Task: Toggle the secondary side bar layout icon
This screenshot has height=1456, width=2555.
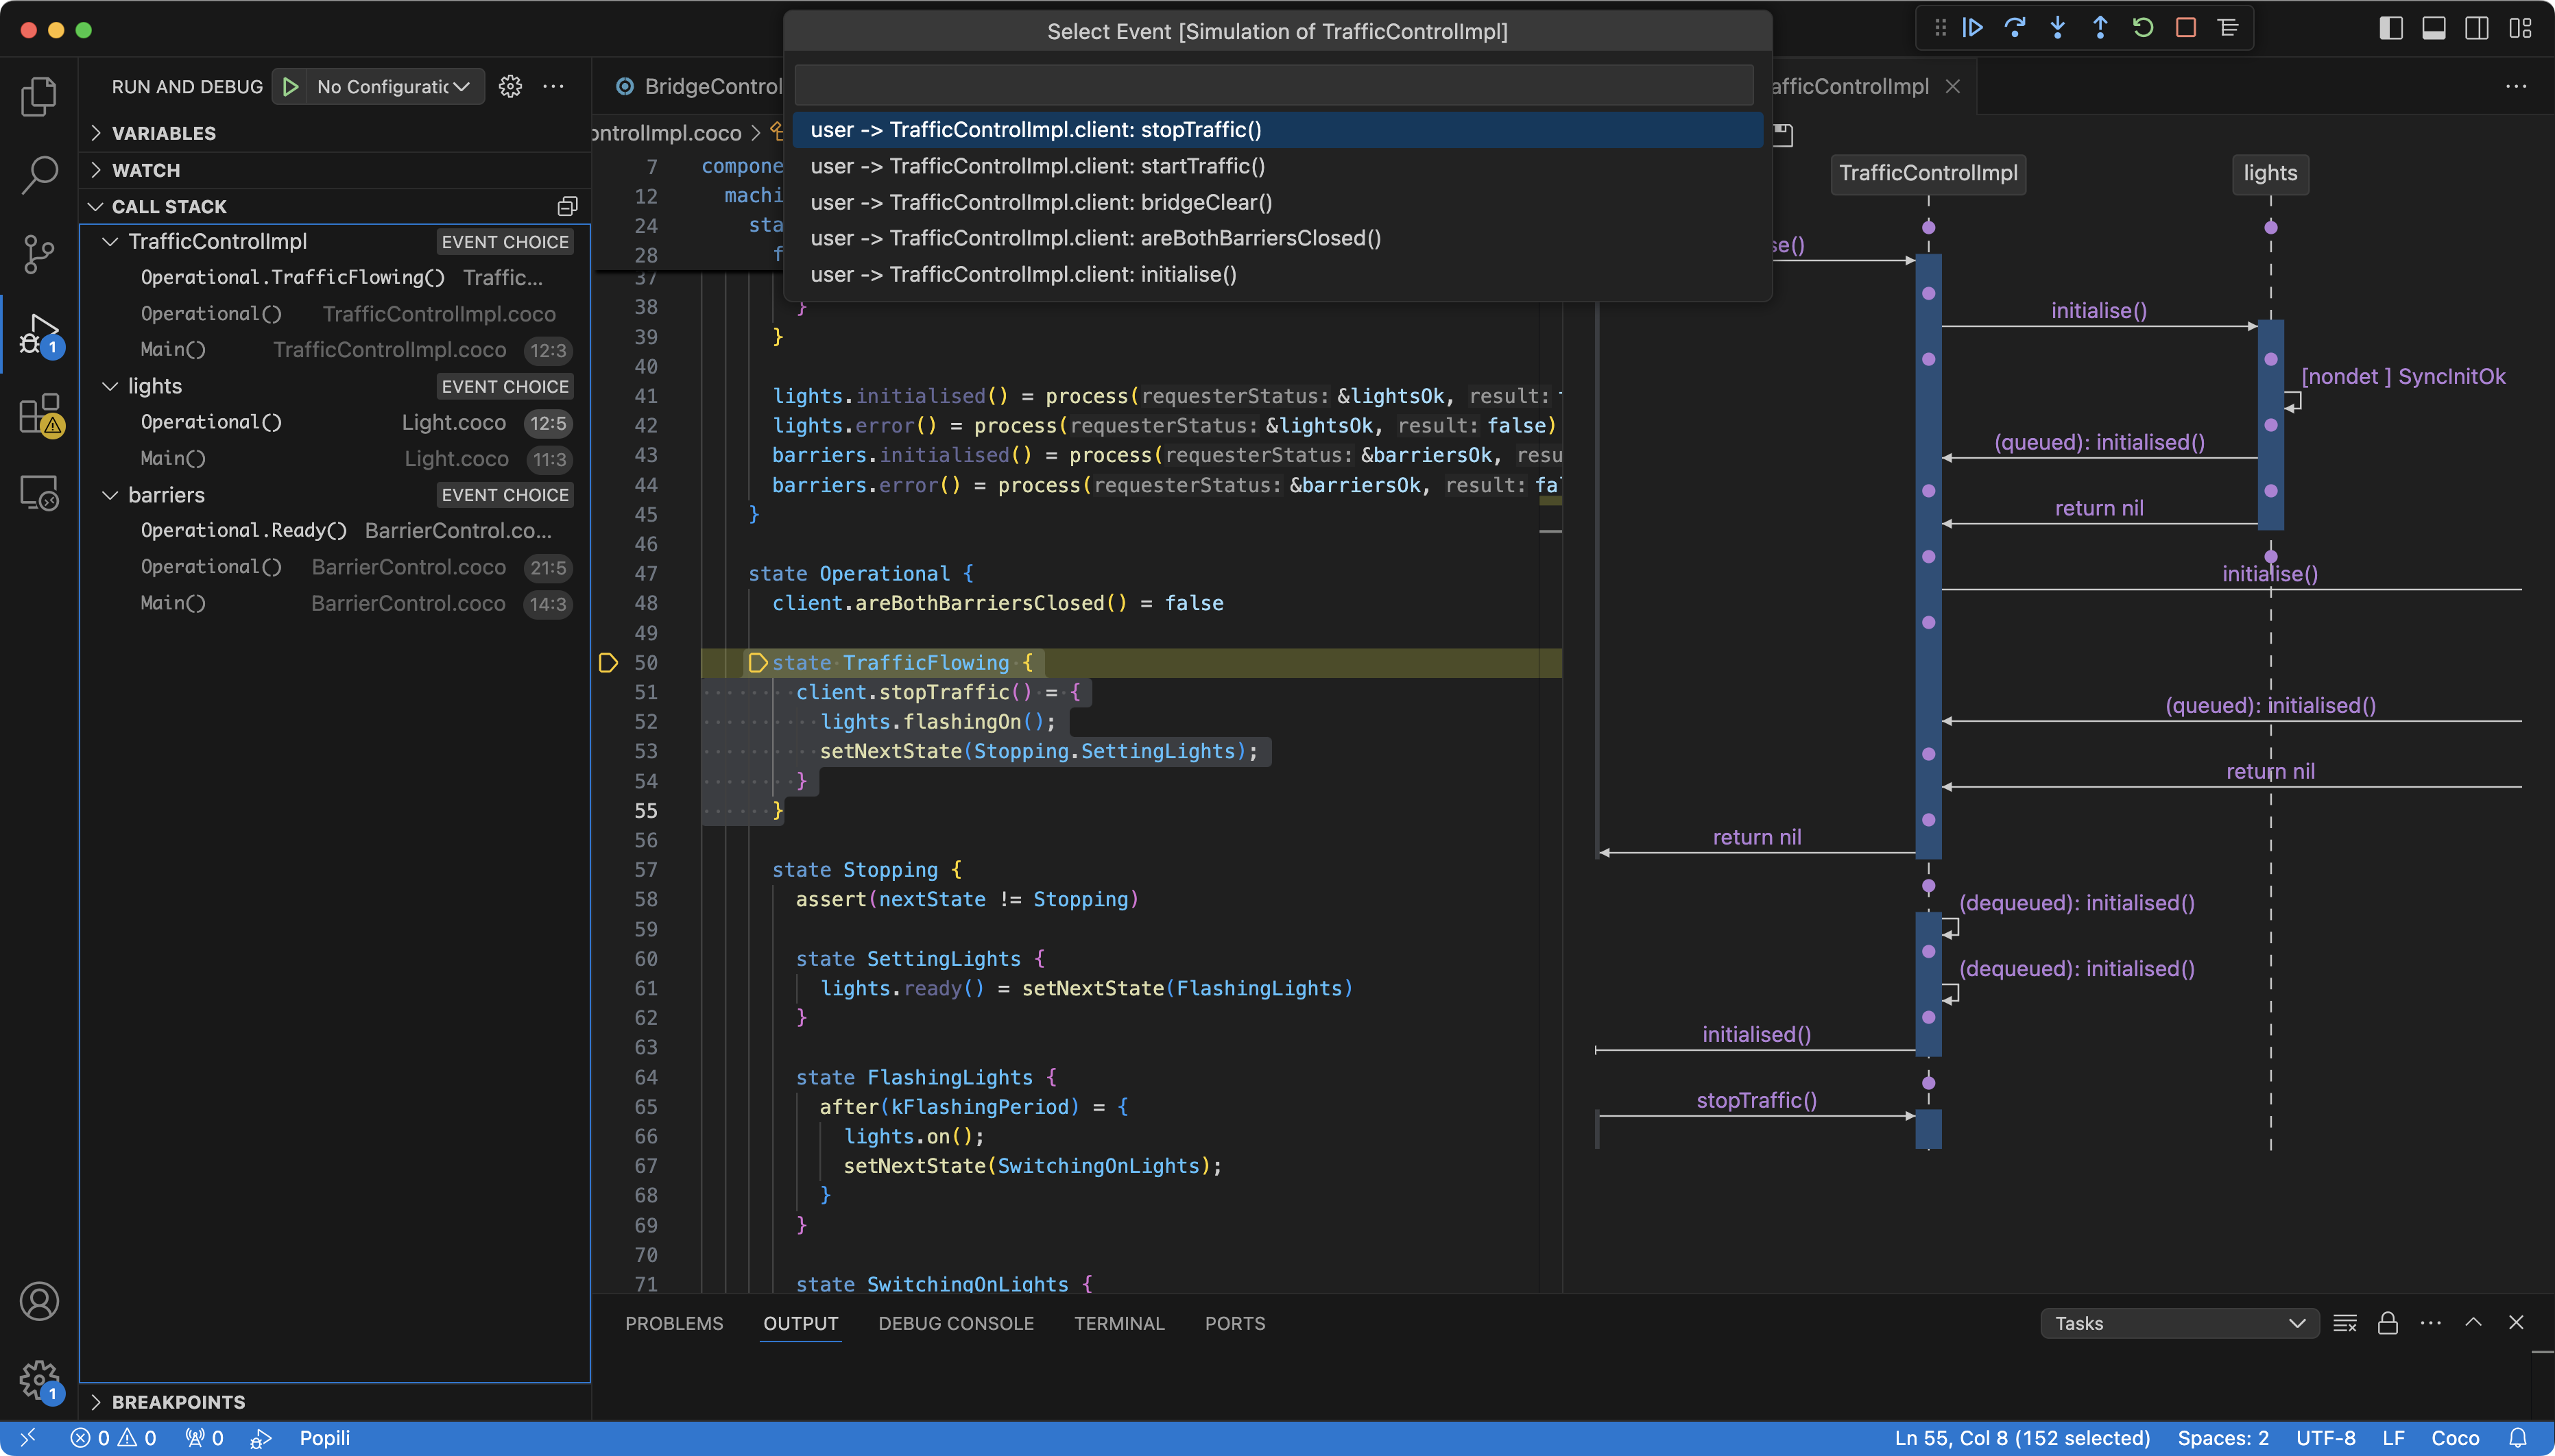Action: [x=2477, y=28]
